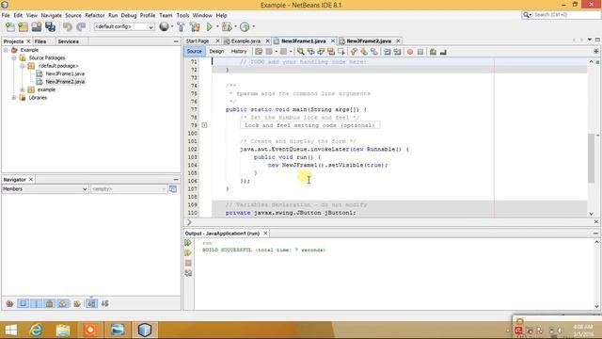Image resolution: width=602 pixels, height=339 pixels.
Task: Click the Shift Line Right icon
Action: coord(397,52)
